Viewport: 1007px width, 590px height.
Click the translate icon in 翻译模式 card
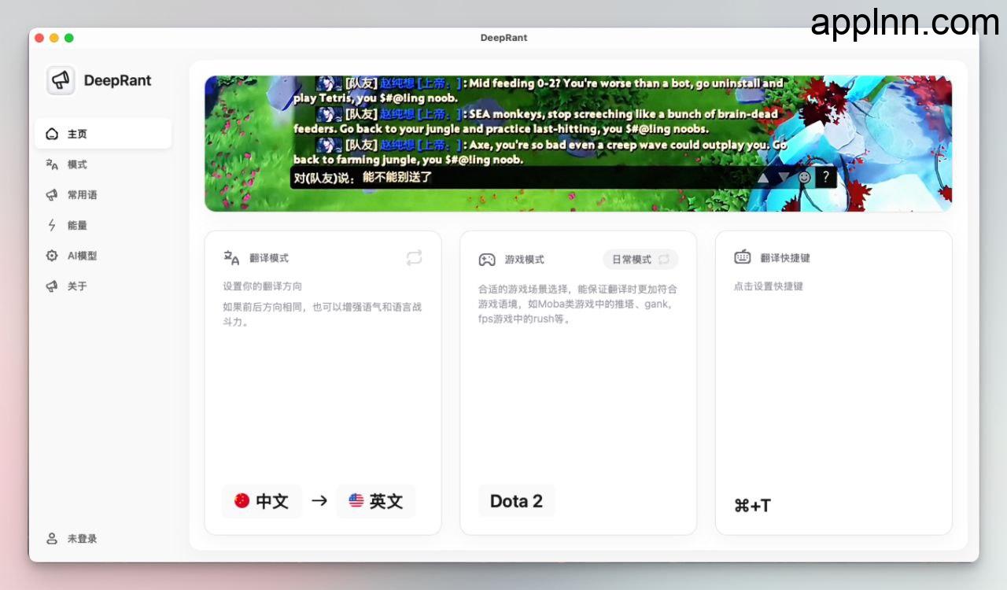pos(231,258)
